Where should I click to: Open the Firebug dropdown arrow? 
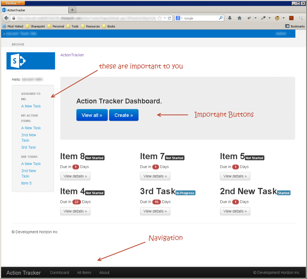point(256,18)
